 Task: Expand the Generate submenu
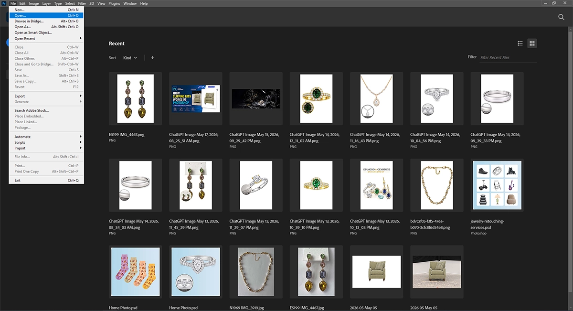[x=46, y=102]
